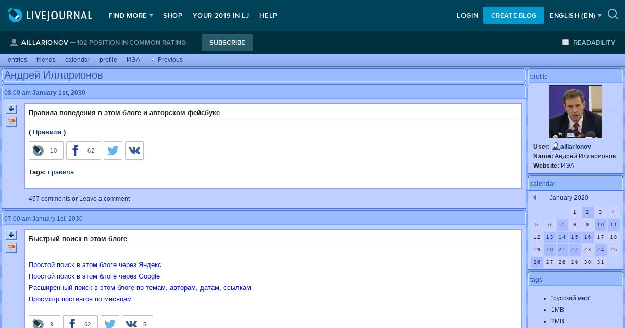This screenshot has width=625, height=328.
Task: Open the ИЭА navigation link
Action: pos(133,60)
